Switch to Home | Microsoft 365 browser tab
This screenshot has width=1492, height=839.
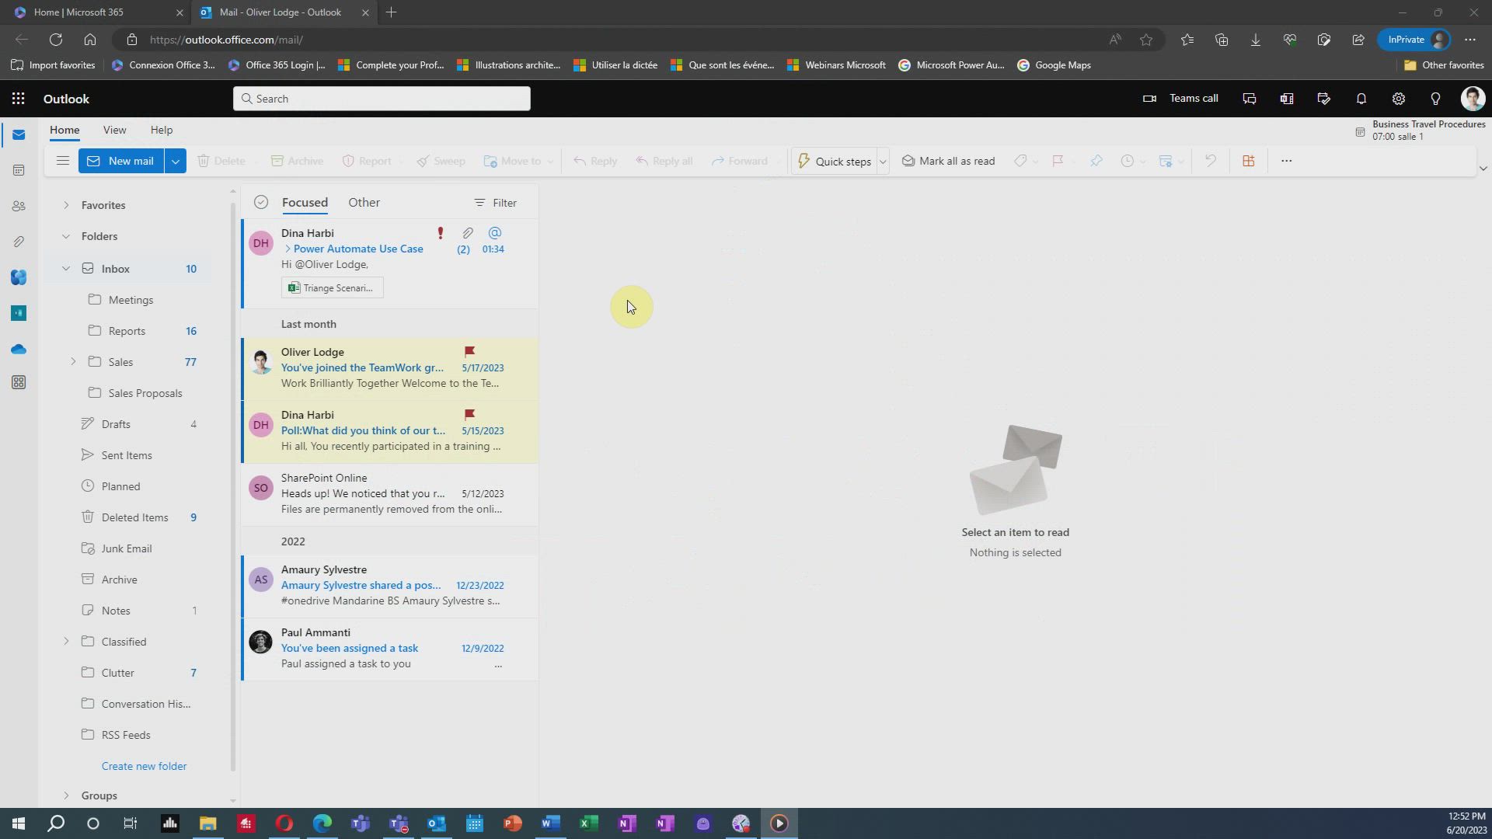coord(97,12)
